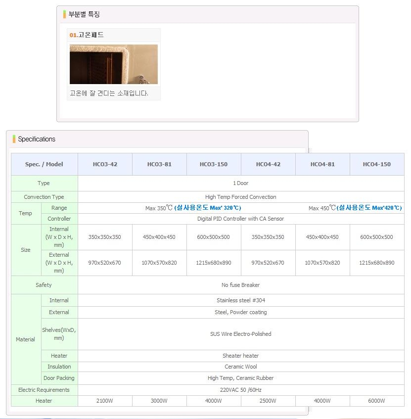Viewport: 411px width, 419px height.
Task: Select the Digital PID Controller with CA Sensor cell
Action: click(x=241, y=219)
